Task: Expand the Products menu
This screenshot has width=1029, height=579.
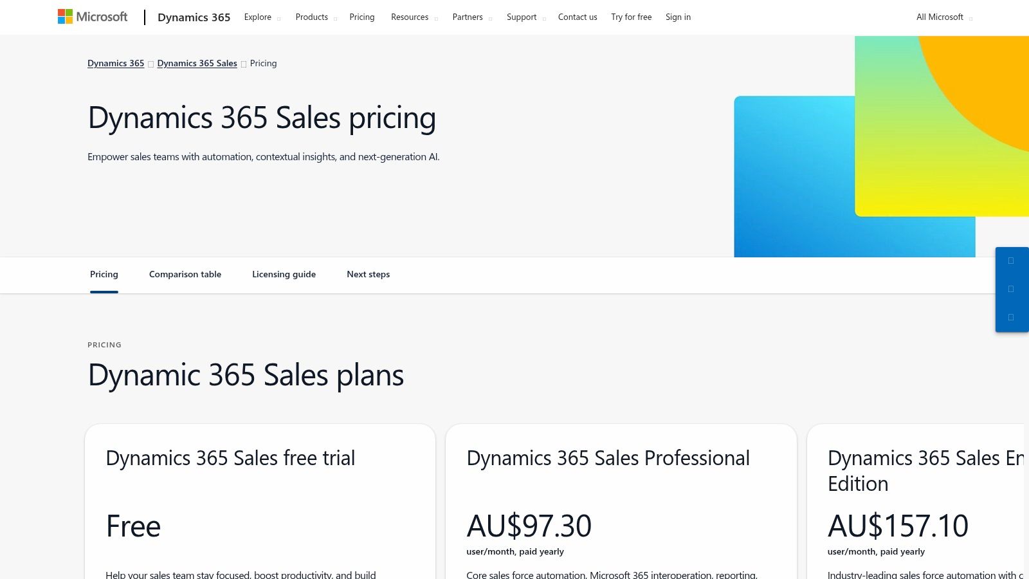Action: (316, 17)
